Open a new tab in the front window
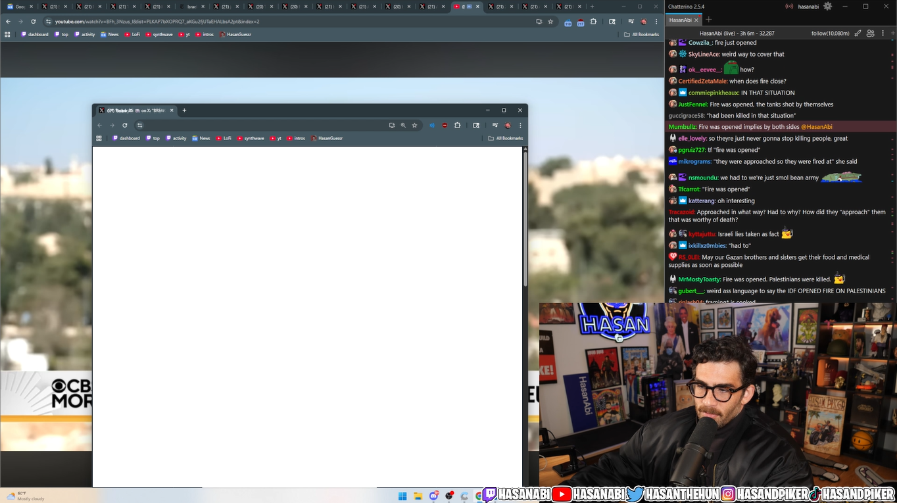 (184, 110)
